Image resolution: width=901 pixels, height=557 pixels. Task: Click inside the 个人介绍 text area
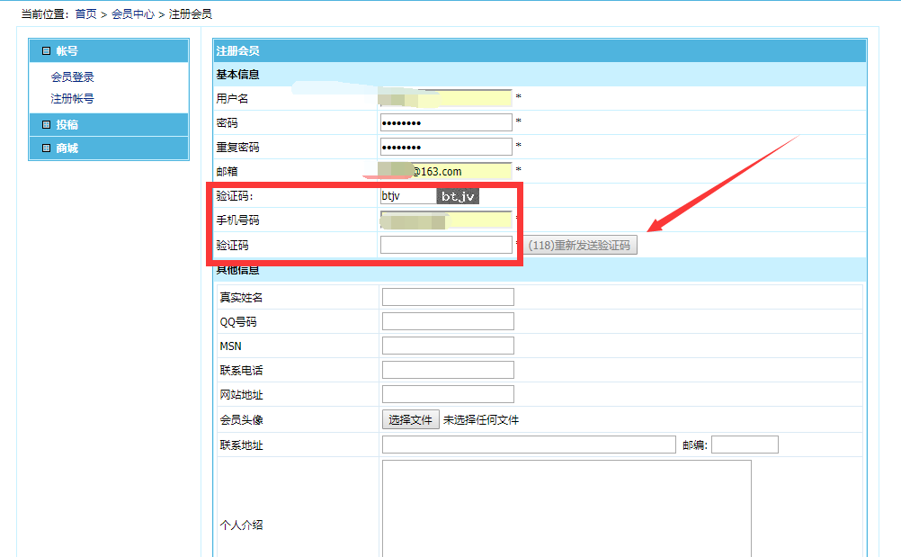coord(566,509)
